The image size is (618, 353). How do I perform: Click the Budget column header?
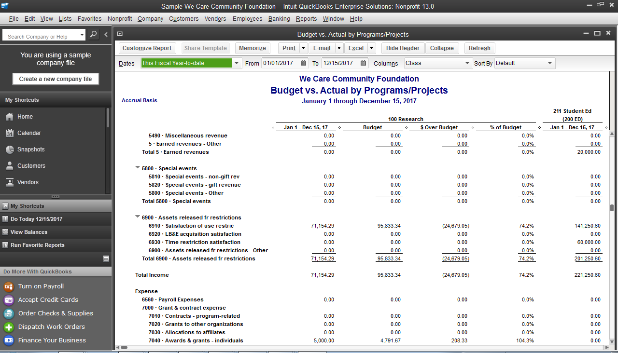tap(372, 127)
